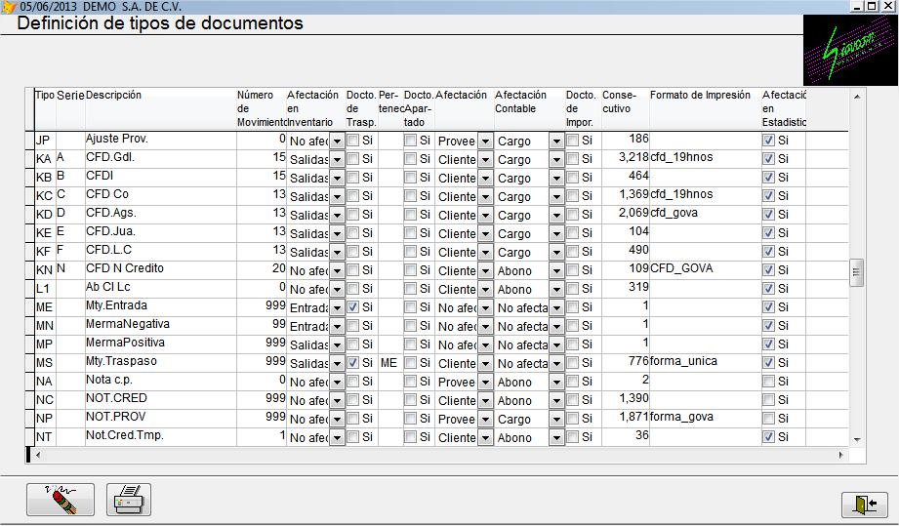Image resolution: width=899 pixels, height=526 pixels.
Task: Toggle Docto. de Trasp. checkbox for KN row
Action: 353,270
